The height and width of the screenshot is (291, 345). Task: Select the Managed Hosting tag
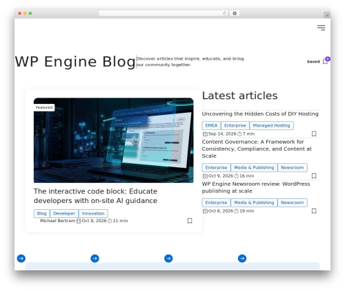click(271, 125)
